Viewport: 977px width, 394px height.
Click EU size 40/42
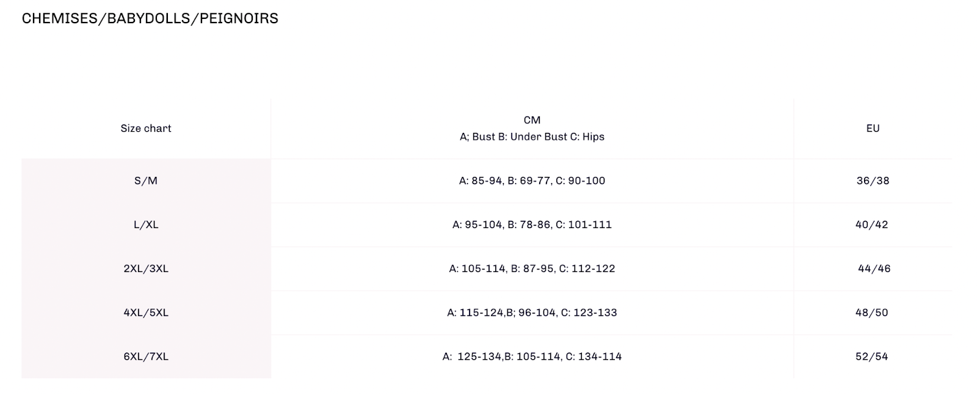coord(872,224)
